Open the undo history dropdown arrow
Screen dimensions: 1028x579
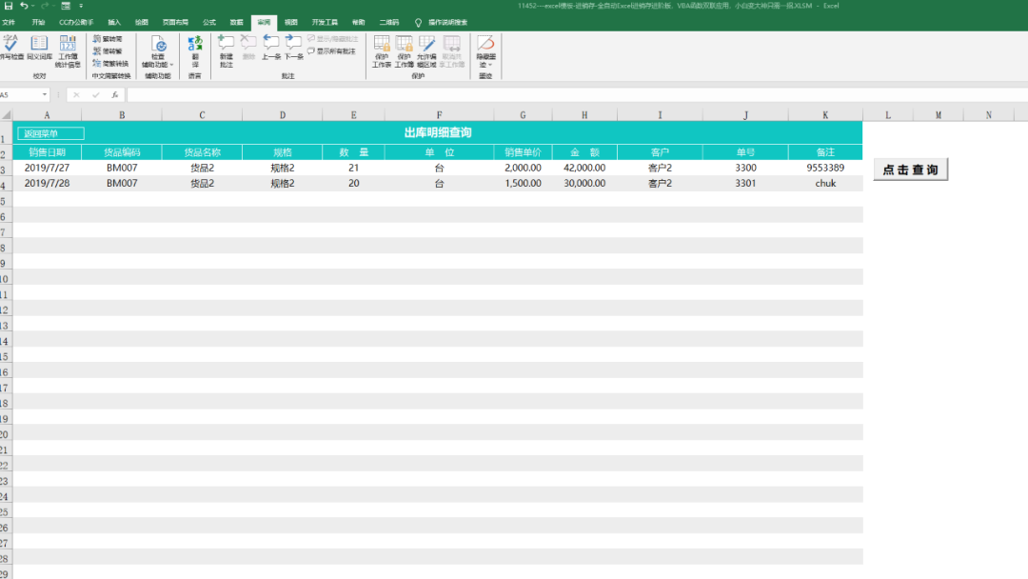pos(32,6)
